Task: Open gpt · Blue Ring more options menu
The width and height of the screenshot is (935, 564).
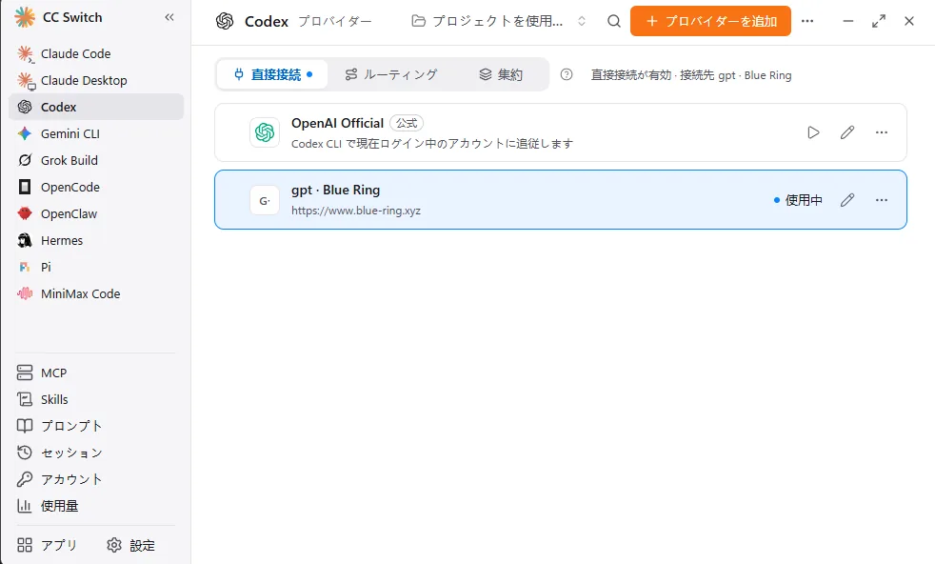Action: click(x=882, y=200)
